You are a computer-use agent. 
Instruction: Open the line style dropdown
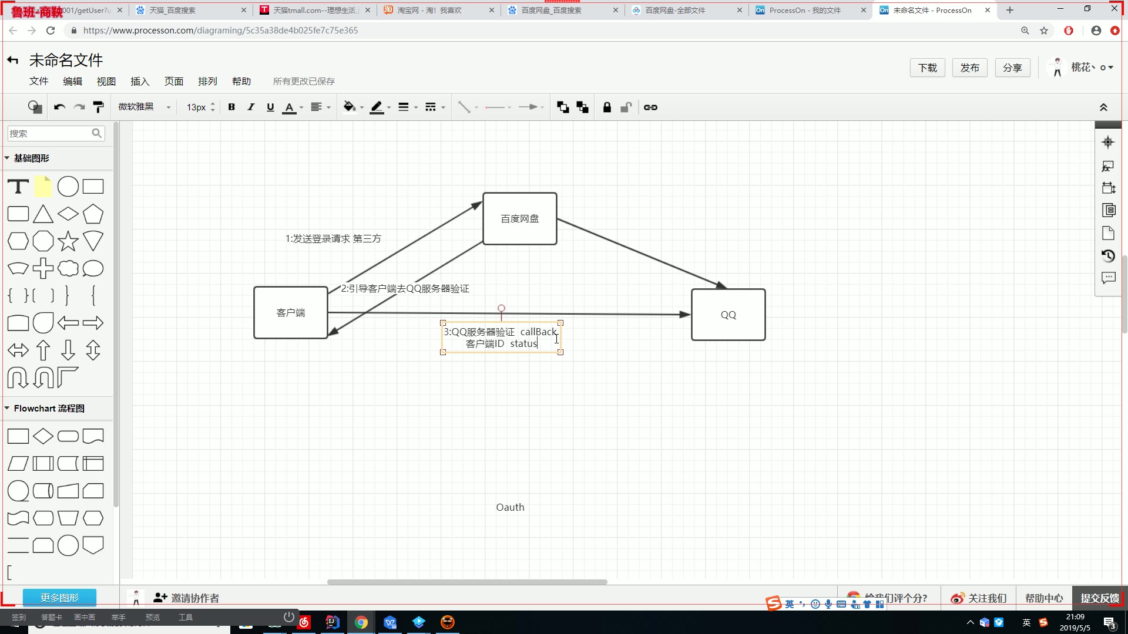435,107
